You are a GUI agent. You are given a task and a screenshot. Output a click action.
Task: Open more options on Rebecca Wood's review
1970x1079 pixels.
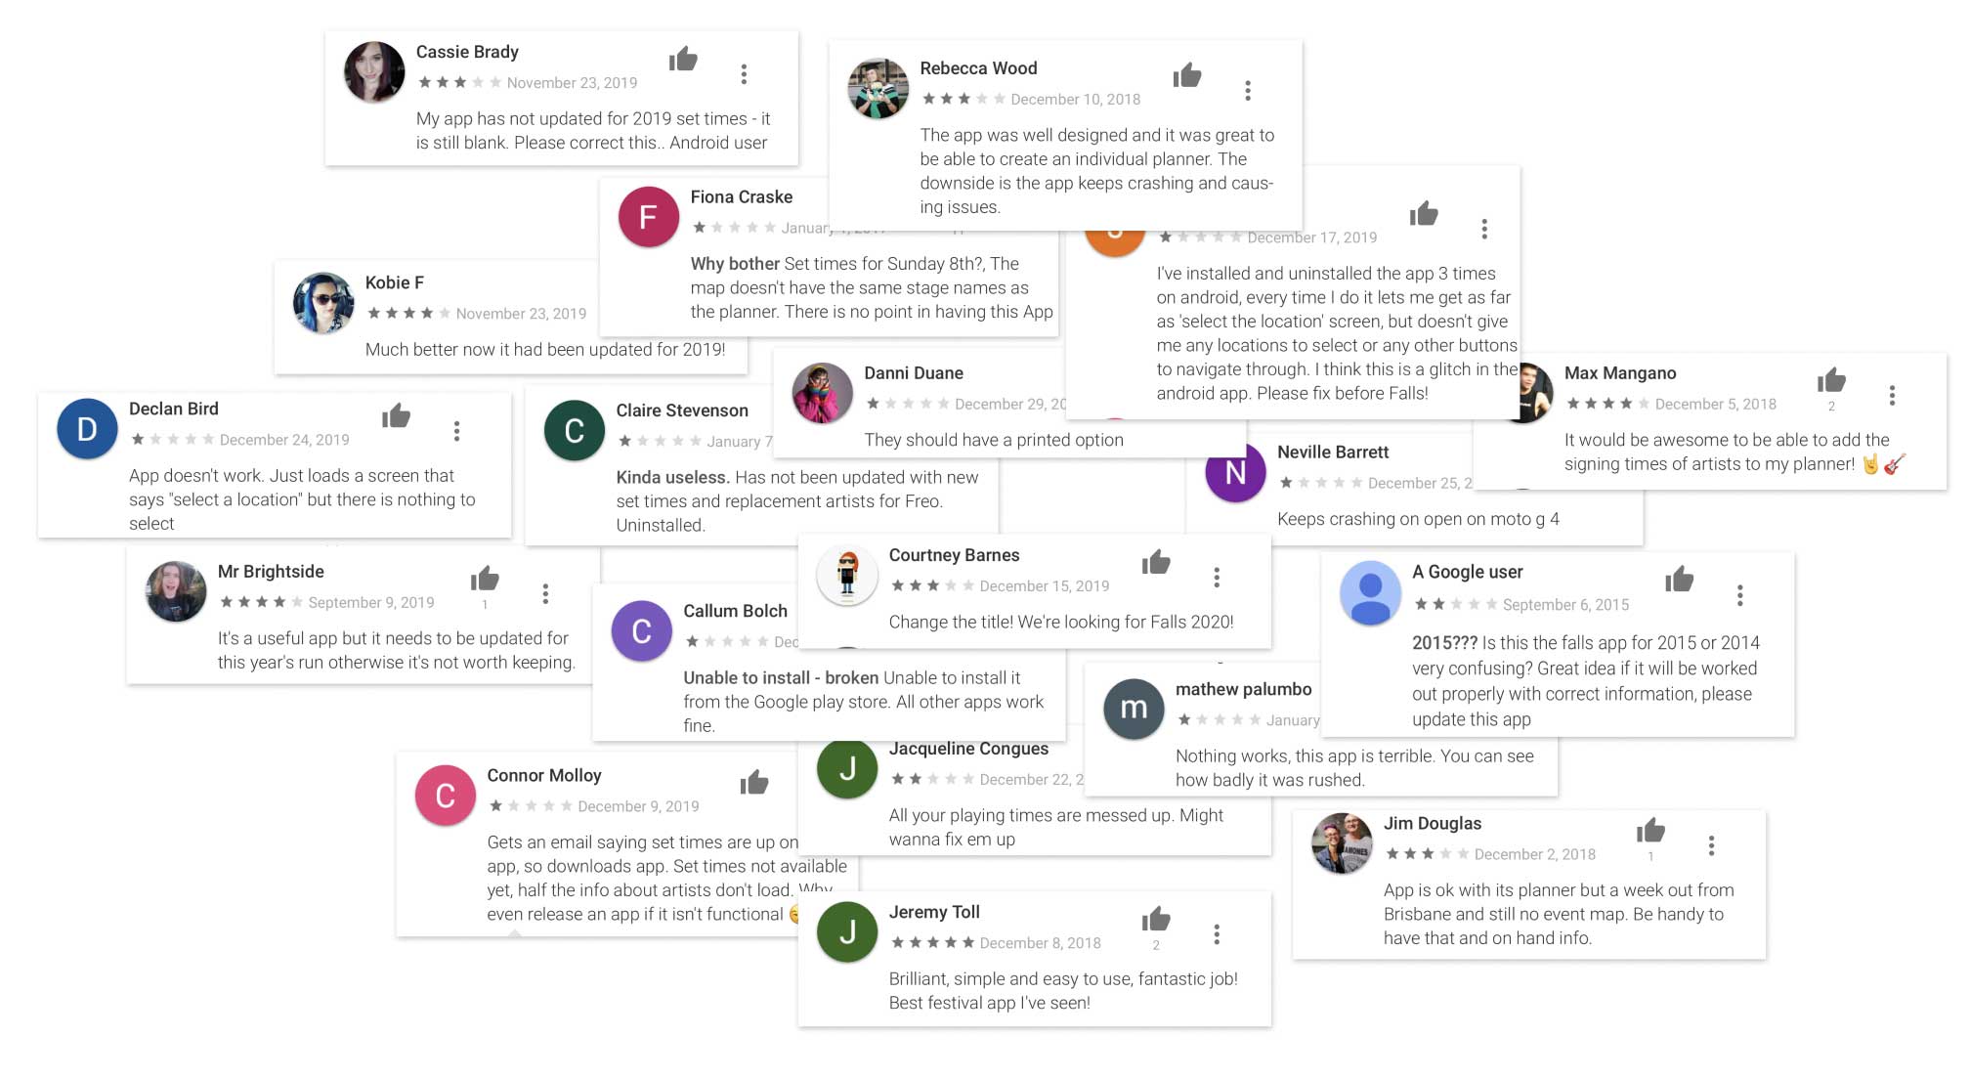pos(1248,91)
